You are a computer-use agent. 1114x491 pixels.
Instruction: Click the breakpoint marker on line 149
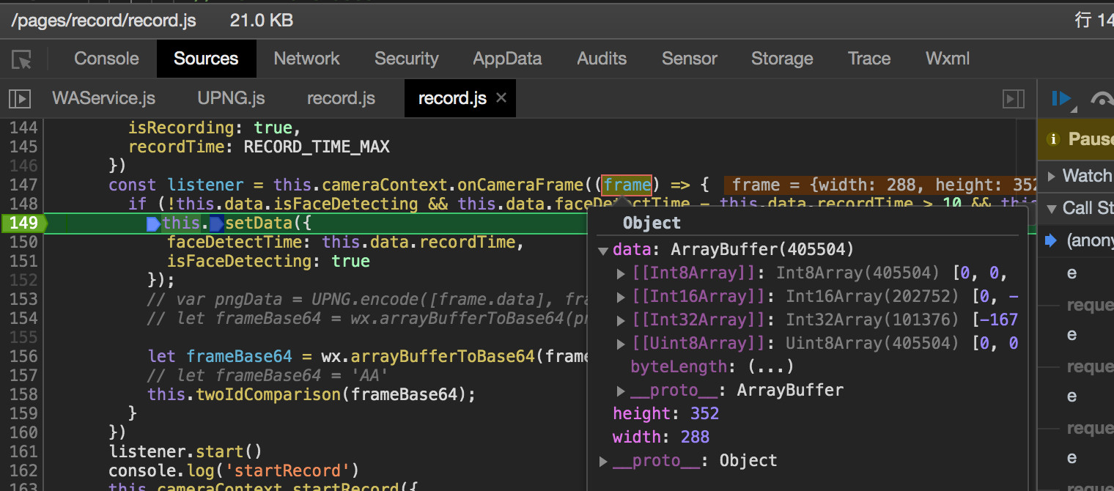click(23, 223)
